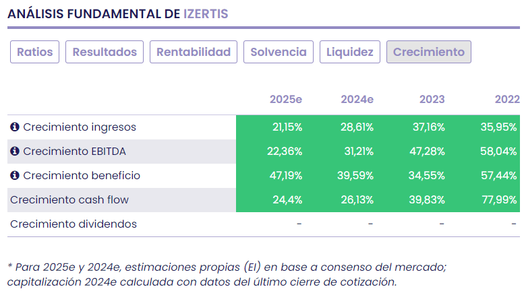The width and height of the screenshot is (524, 293).
Task: Click the 47,19% beneficio 2025e cell
Action: click(x=287, y=176)
